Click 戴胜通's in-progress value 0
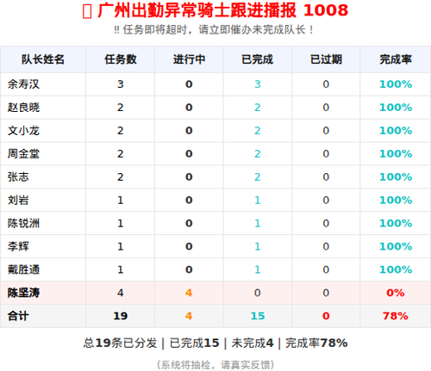 (189, 269)
